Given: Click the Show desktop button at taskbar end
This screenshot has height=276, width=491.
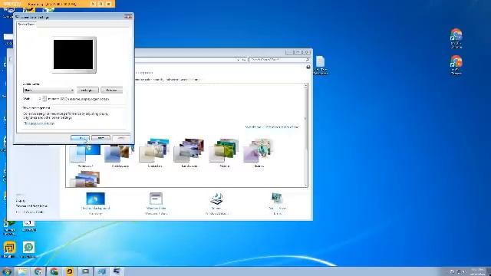Looking at the screenshot, I should [x=489, y=271].
